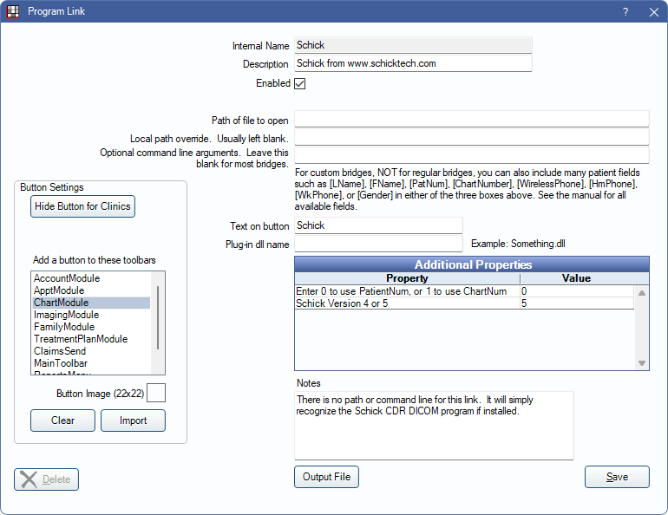Image resolution: width=668 pixels, height=515 pixels.
Task: Select AccountModule in the toolbars list
Action: click(67, 278)
